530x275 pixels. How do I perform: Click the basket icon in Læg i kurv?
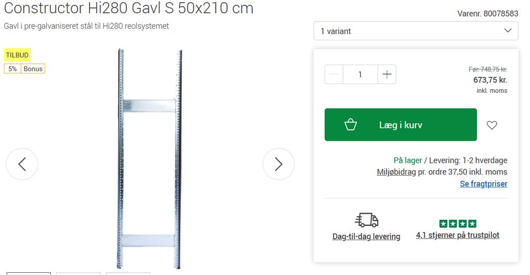[351, 124]
